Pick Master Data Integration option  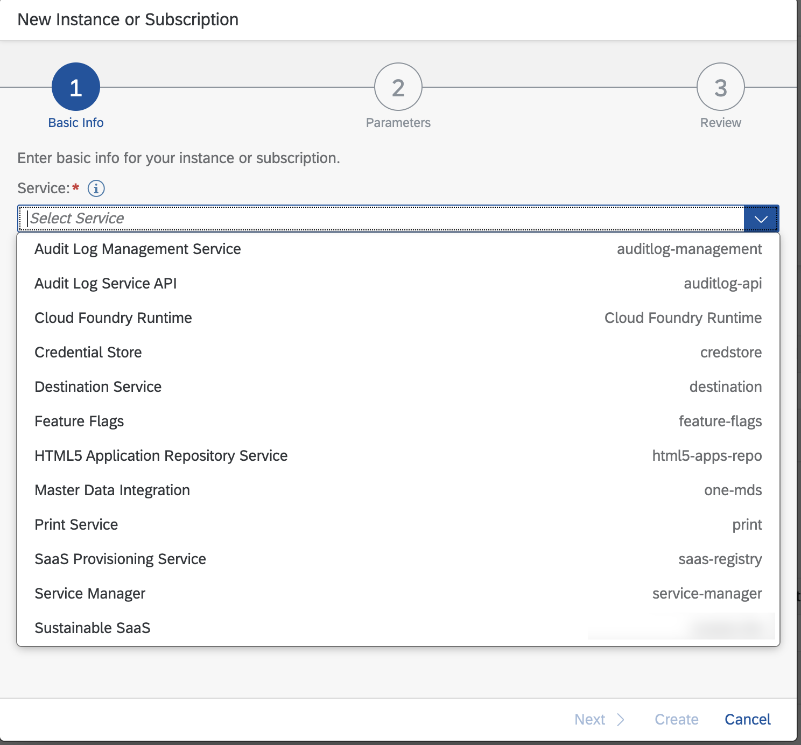coord(398,490)
